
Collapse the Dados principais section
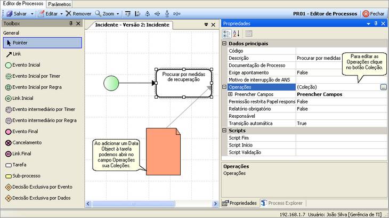click(224, 43)
